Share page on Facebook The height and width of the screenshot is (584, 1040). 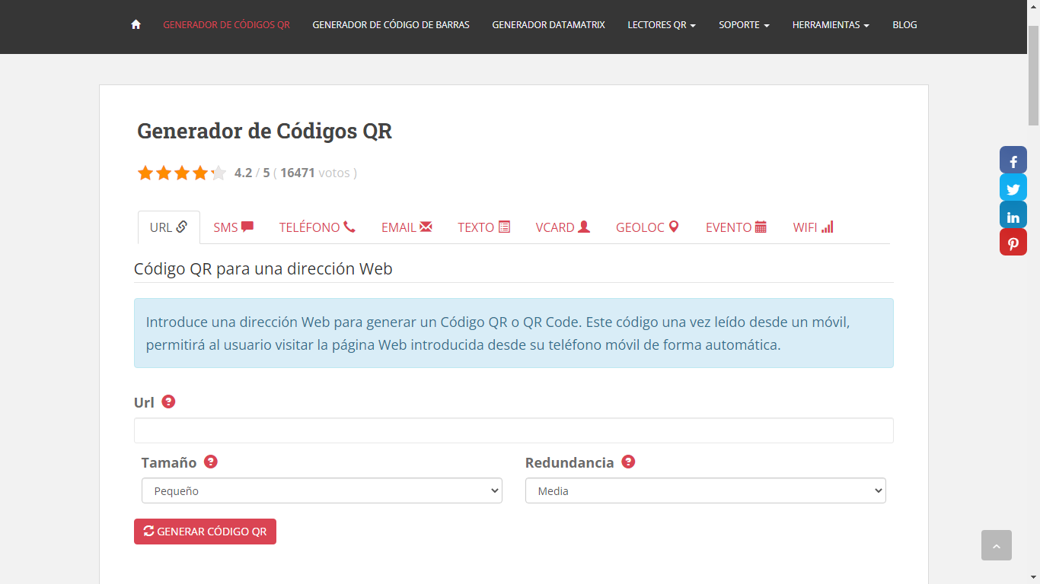1013,160
